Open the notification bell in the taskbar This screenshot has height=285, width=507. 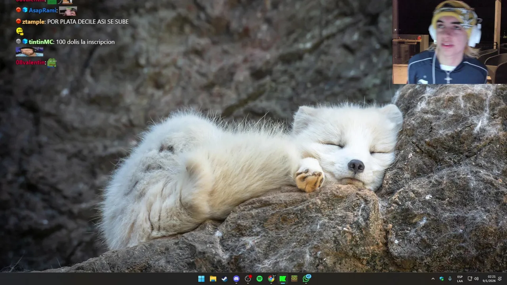[500, 279]
